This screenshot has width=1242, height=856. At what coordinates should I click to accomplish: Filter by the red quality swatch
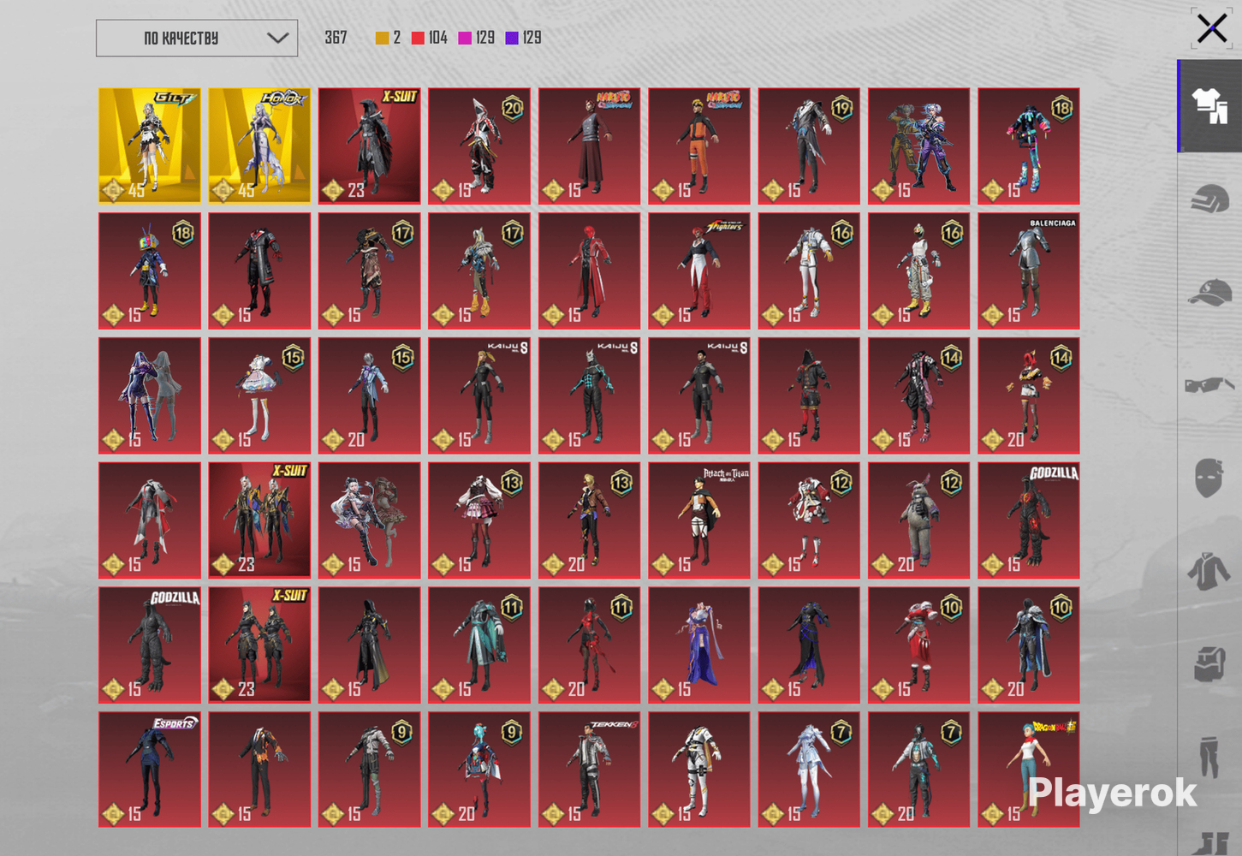pyautogui.click(x=418, y=38)
